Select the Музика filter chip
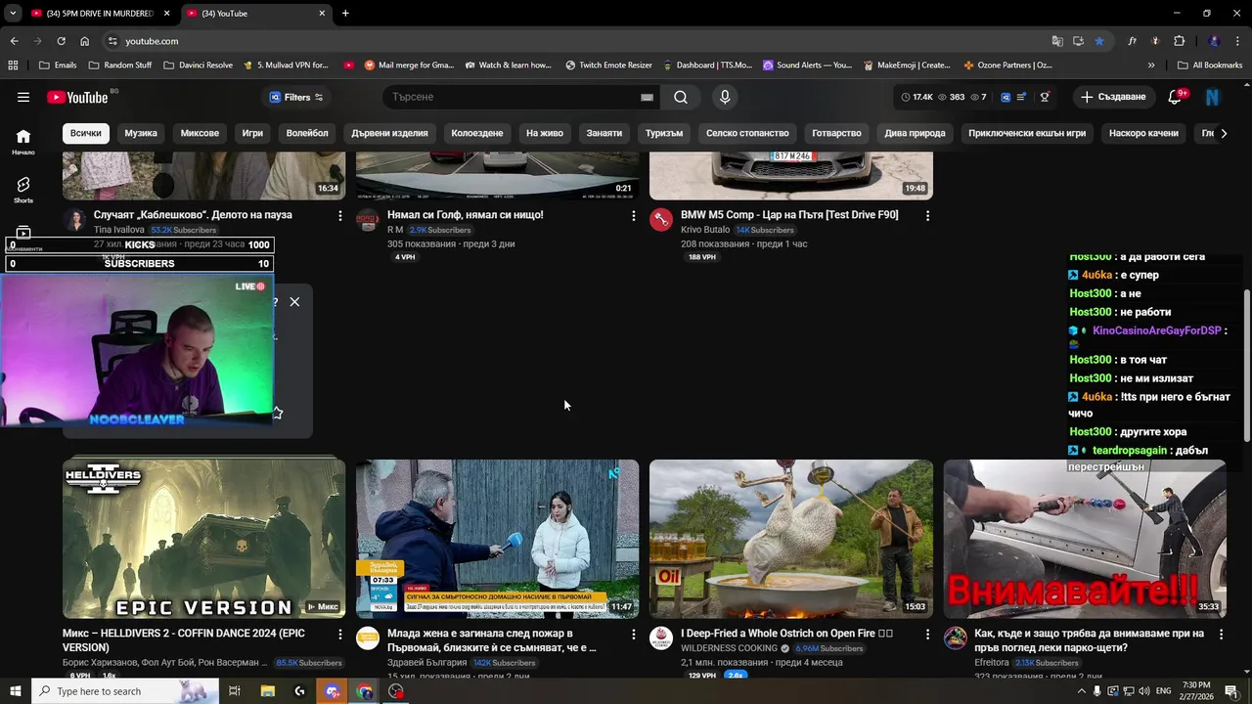This screenshot has height=704, width=1252. [141, 133]
